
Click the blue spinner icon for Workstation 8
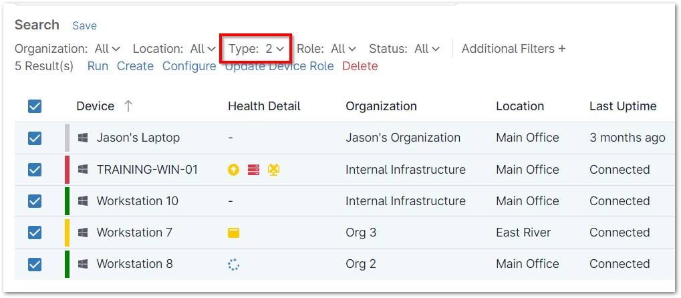click(233, 264)
